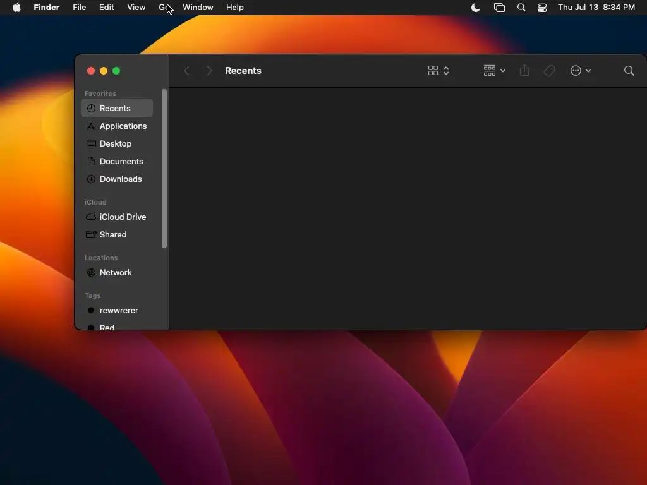Go forward in Finder history
Viewport: 647px width, 485px height.
click(209, 71)
